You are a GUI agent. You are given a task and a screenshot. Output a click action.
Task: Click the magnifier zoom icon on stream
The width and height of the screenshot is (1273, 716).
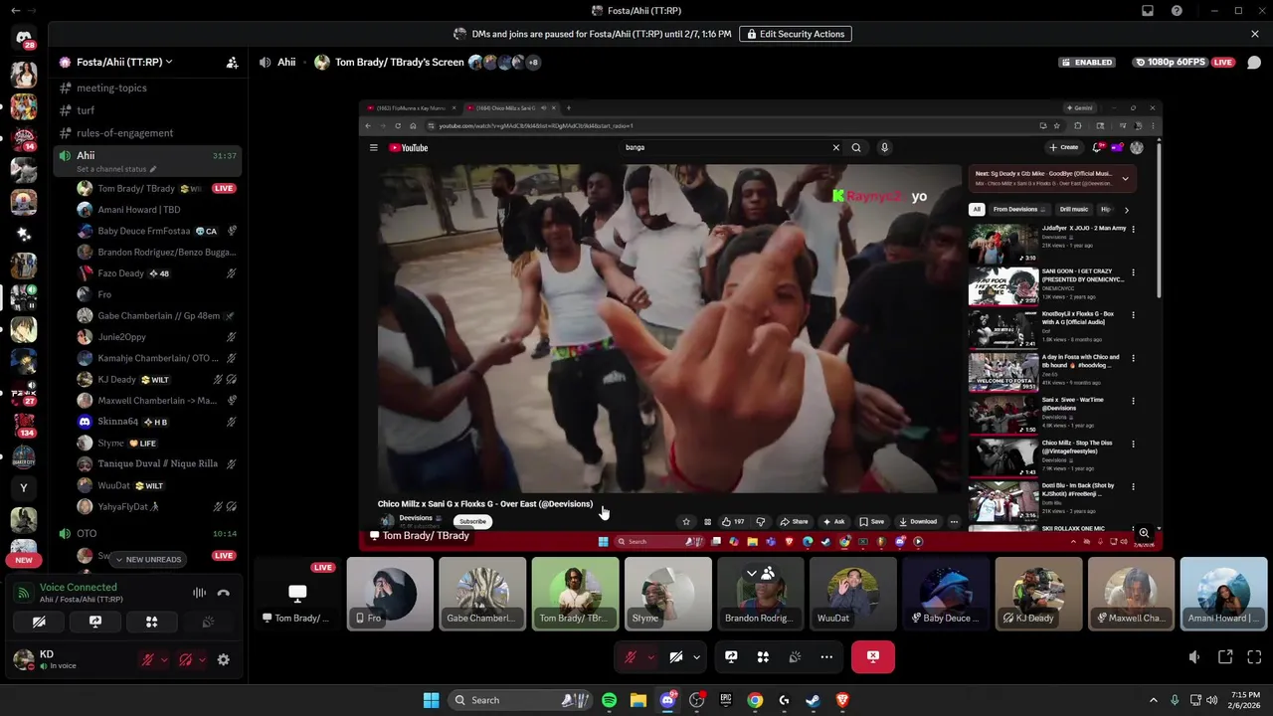pos(1144,534)
